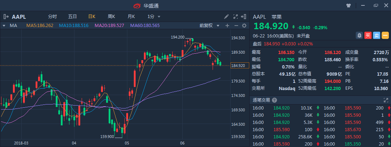The width and height of the screenshot is (391, 147).
Task: Collapse the right quote panel
Action: tap(244, 17)
